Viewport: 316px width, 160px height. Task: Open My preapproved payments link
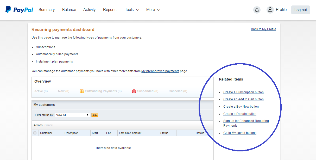coord(160,71)
